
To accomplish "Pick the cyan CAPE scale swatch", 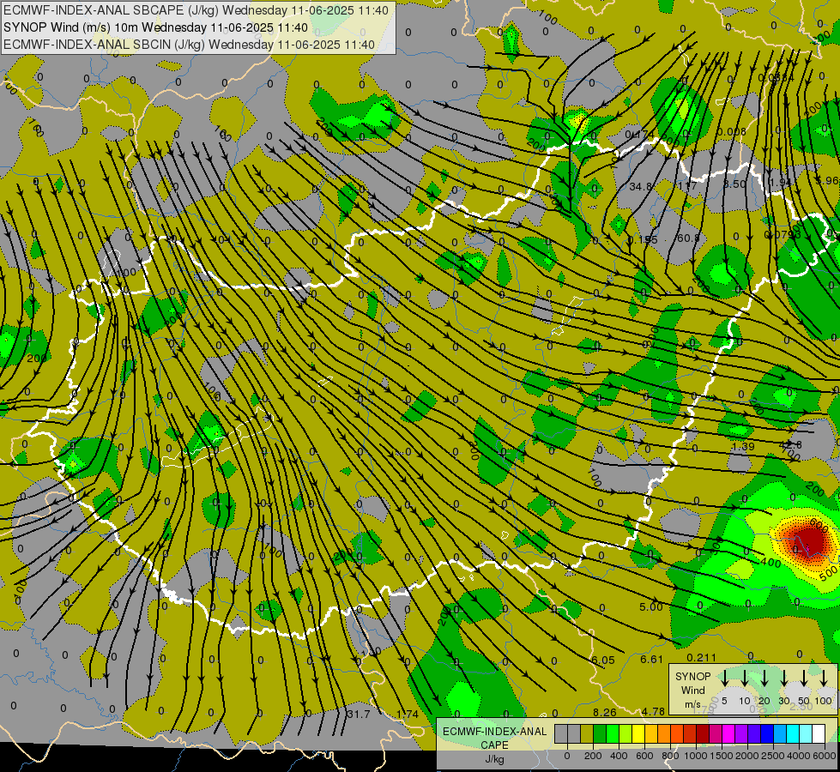I will (792, 733).
